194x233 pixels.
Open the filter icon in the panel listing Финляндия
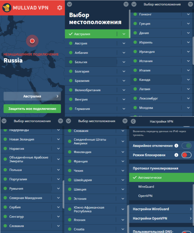125,121
